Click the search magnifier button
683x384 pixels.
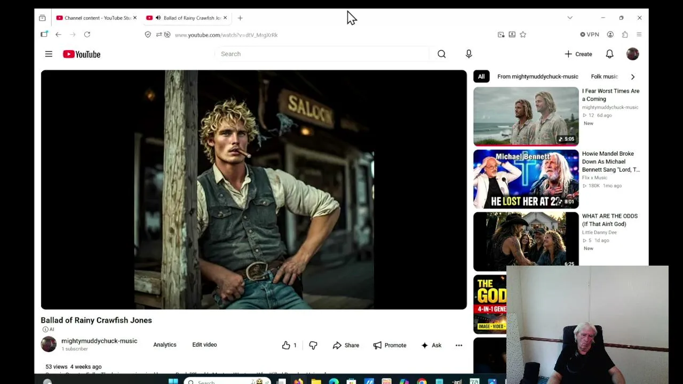(x=441, y=54)
